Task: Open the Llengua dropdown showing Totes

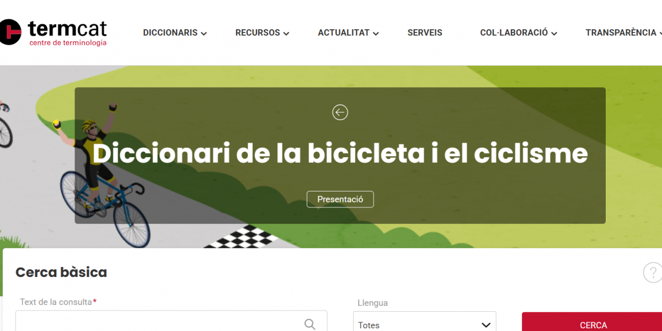Action: pos(425,322)
